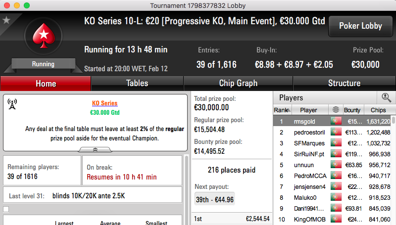Open the player search magnifier icon
The width and height of the screenshot is (396, 225).
(386, 97)
